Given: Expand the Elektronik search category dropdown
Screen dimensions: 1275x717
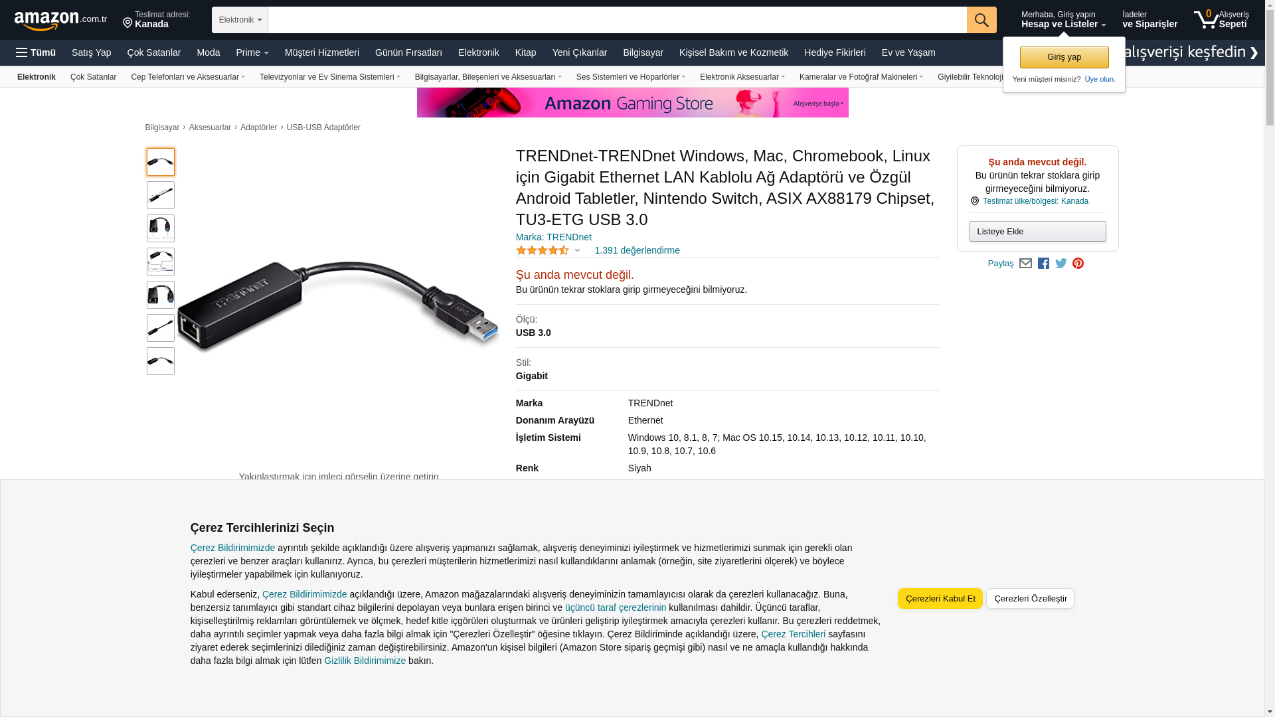Looking at the screenshot, I should [240, 20].
